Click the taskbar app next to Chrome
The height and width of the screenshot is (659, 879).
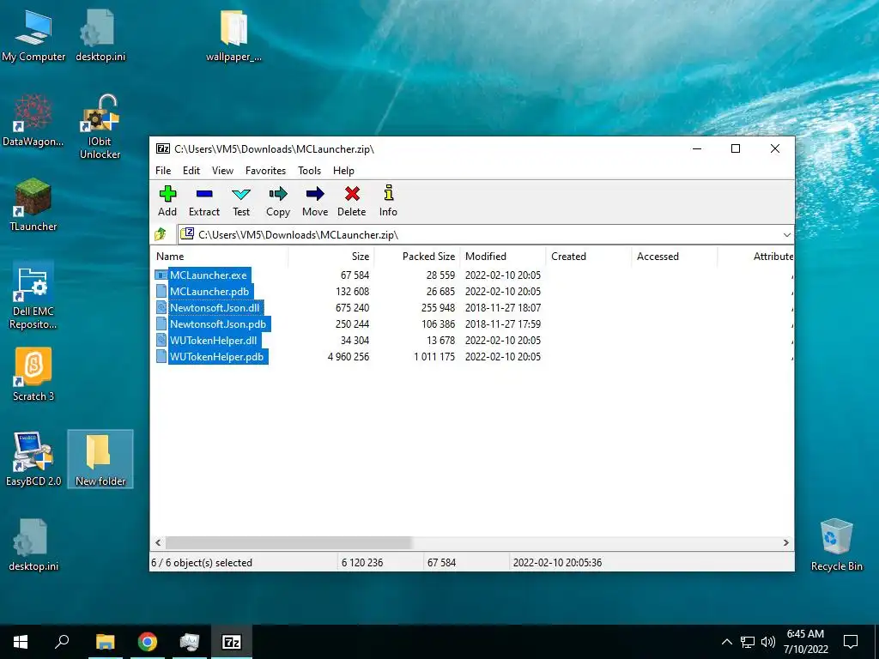point(190,642)
